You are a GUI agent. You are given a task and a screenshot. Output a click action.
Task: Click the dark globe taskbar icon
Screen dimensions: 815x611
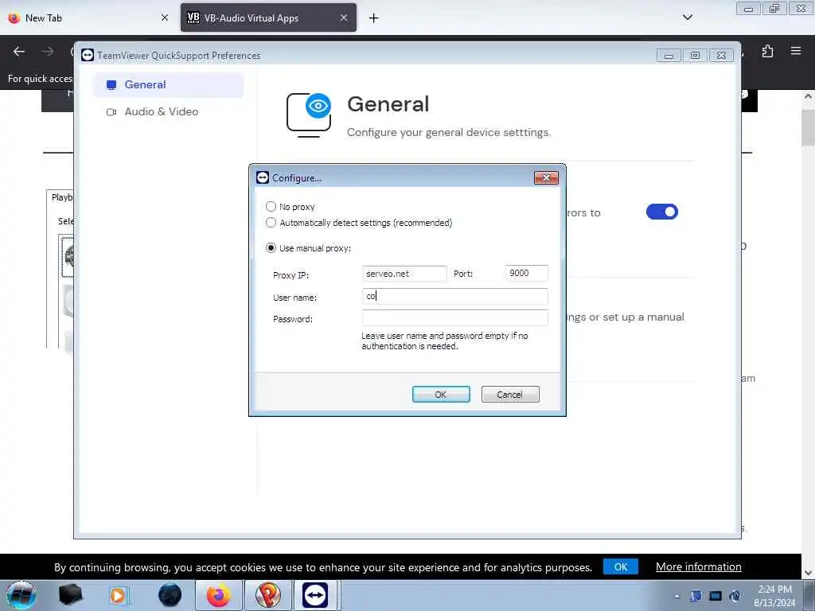pos(170,595)
